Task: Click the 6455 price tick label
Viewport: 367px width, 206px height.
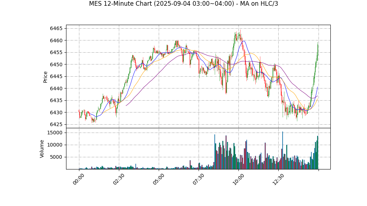Action: (x=56, y=53)
